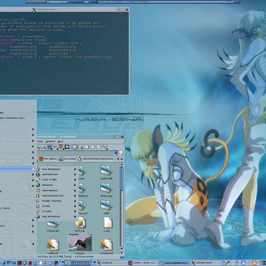Expand the Personalization entry arrow
This screenshot has width=266, height=266.
pos(75,196)
